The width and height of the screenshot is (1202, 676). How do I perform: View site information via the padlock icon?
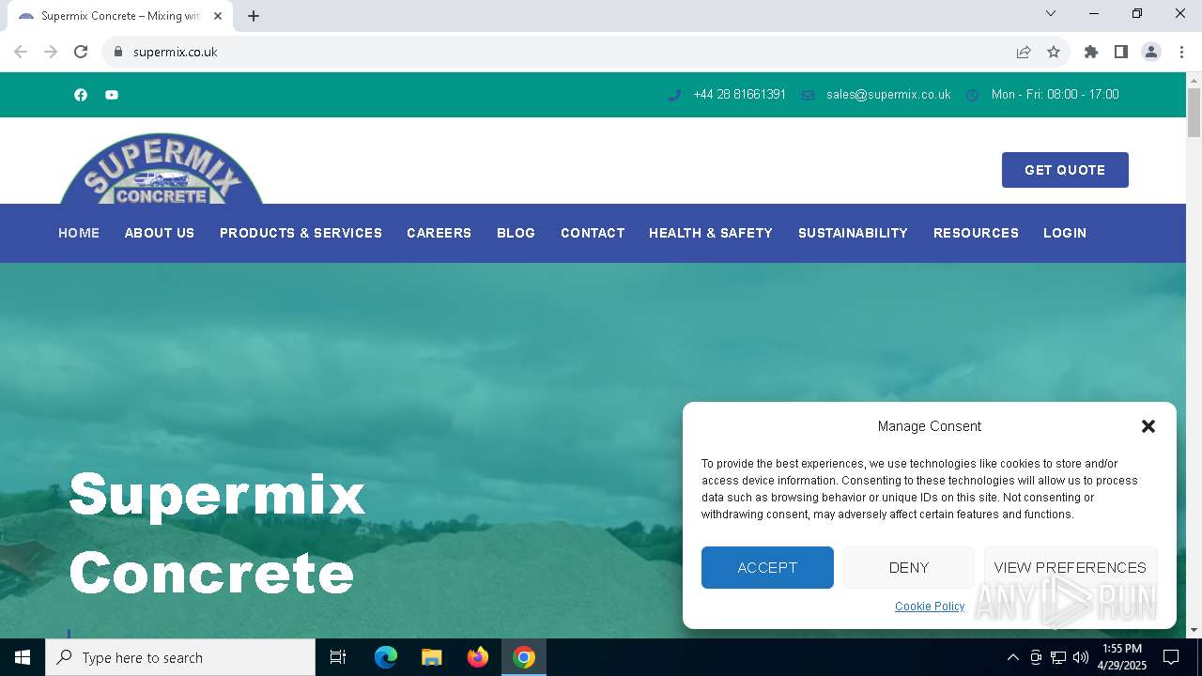(117, 52)
